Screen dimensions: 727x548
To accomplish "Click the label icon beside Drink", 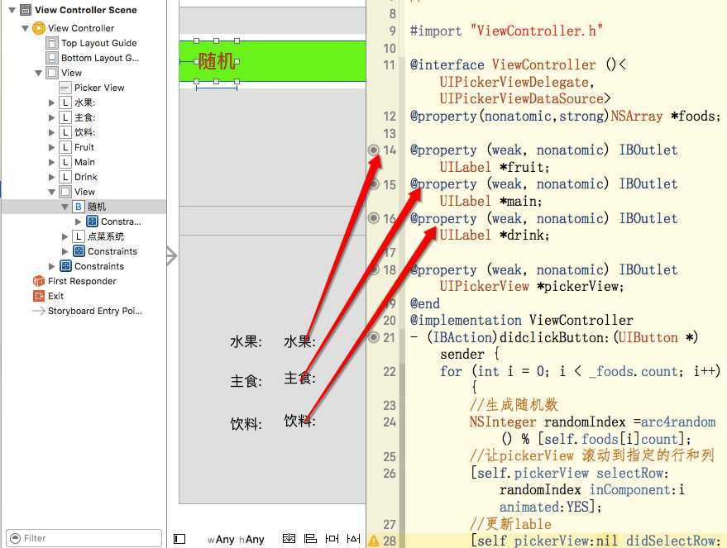I will 65,177.
